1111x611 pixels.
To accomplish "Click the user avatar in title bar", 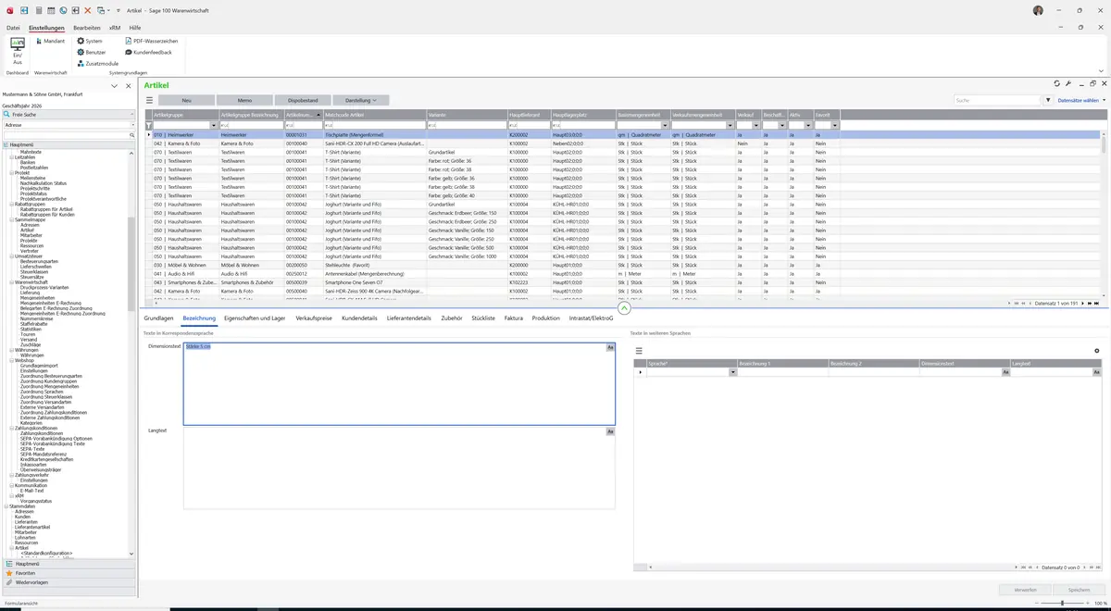I will pyautogui.click(x=1038, y=10).
